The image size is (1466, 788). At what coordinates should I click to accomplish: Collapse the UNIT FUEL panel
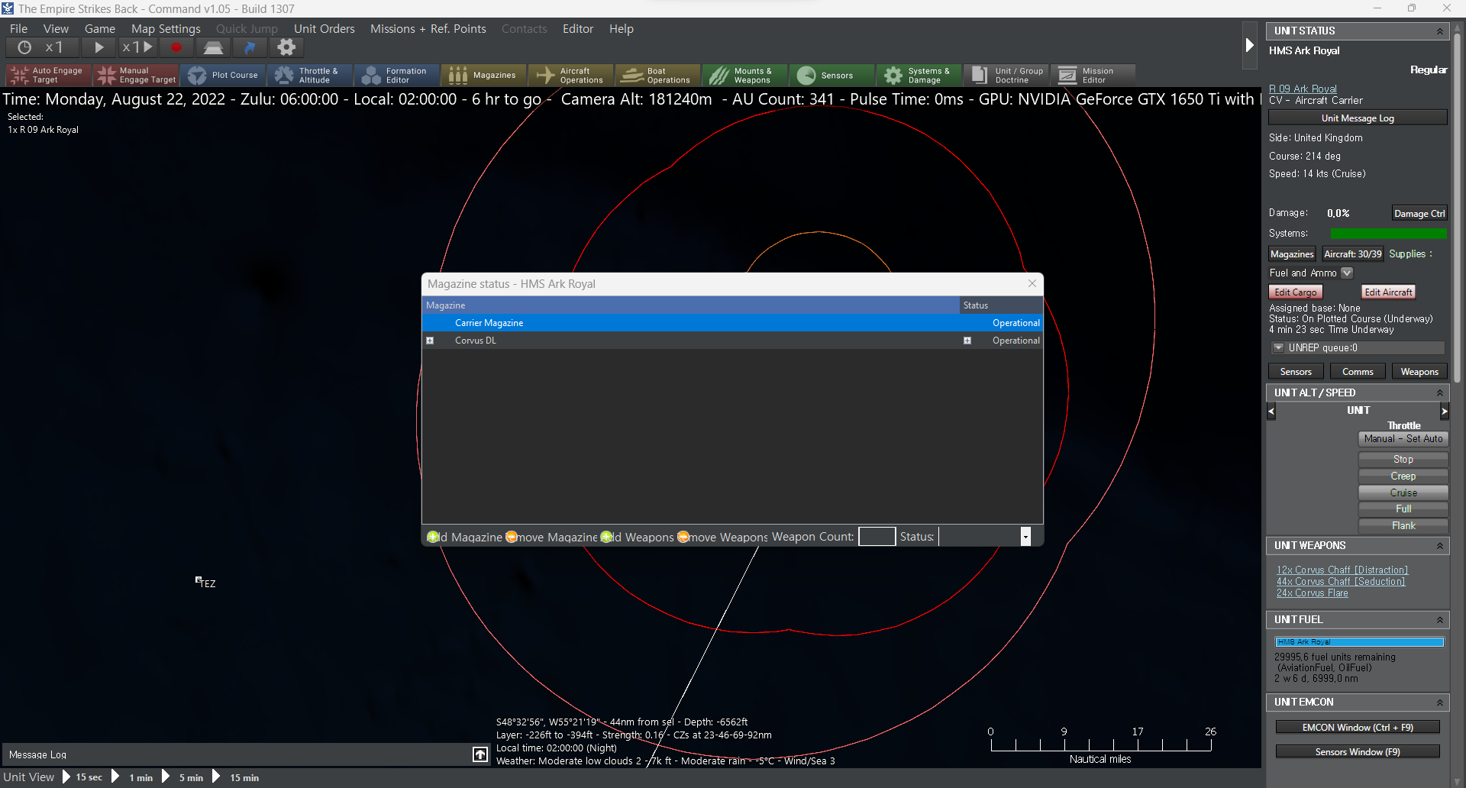click(1440, 620)
